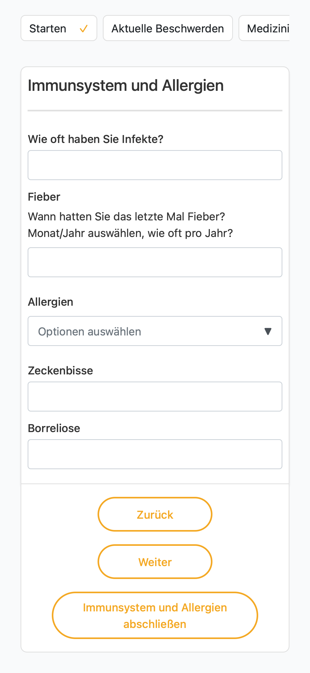310x673 pixels.
Task: Switch to Aktuelle Beschwerden tab
Action: coord(168,28)
